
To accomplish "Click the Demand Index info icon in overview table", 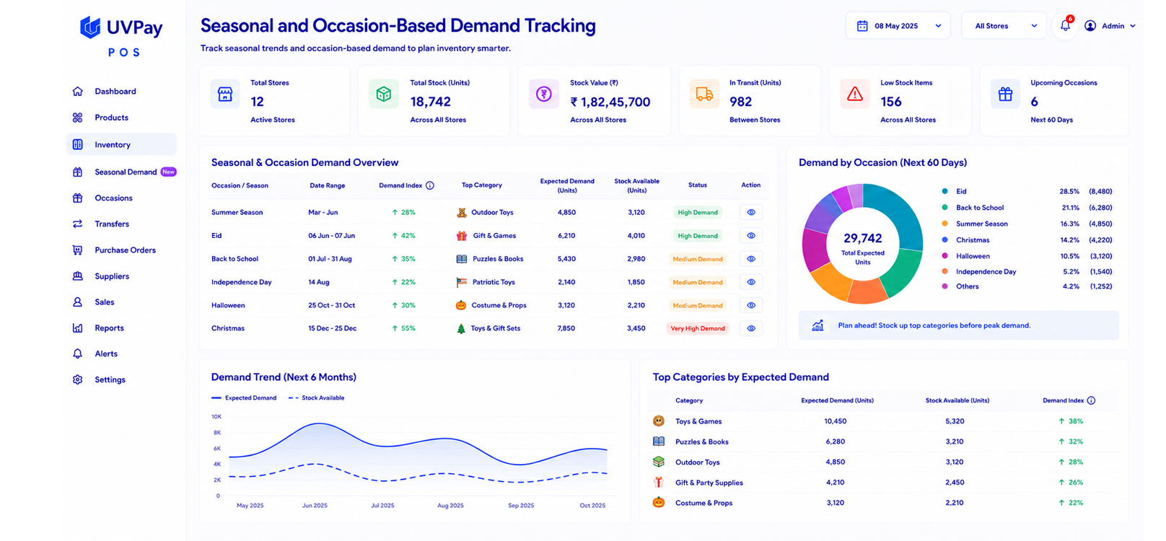I will coord(430,185).
